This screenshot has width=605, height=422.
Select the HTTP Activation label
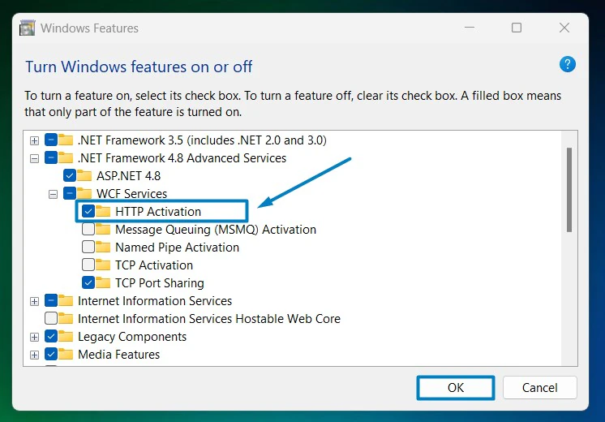[158, 212]
